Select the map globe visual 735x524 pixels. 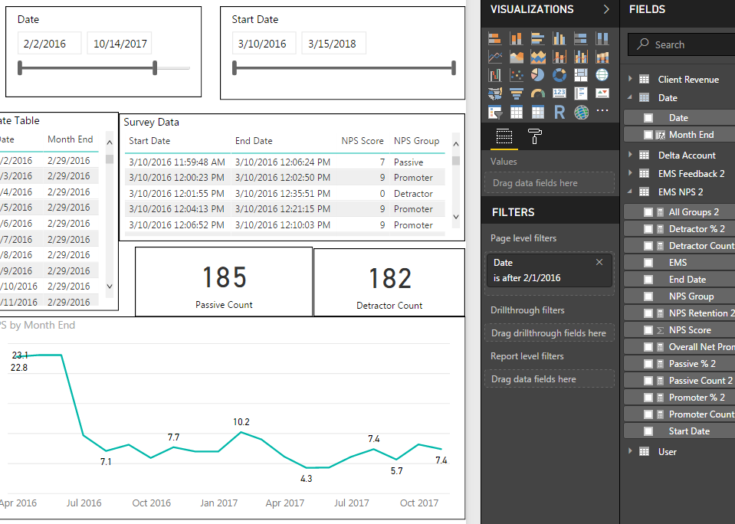[x=602, y=75]
